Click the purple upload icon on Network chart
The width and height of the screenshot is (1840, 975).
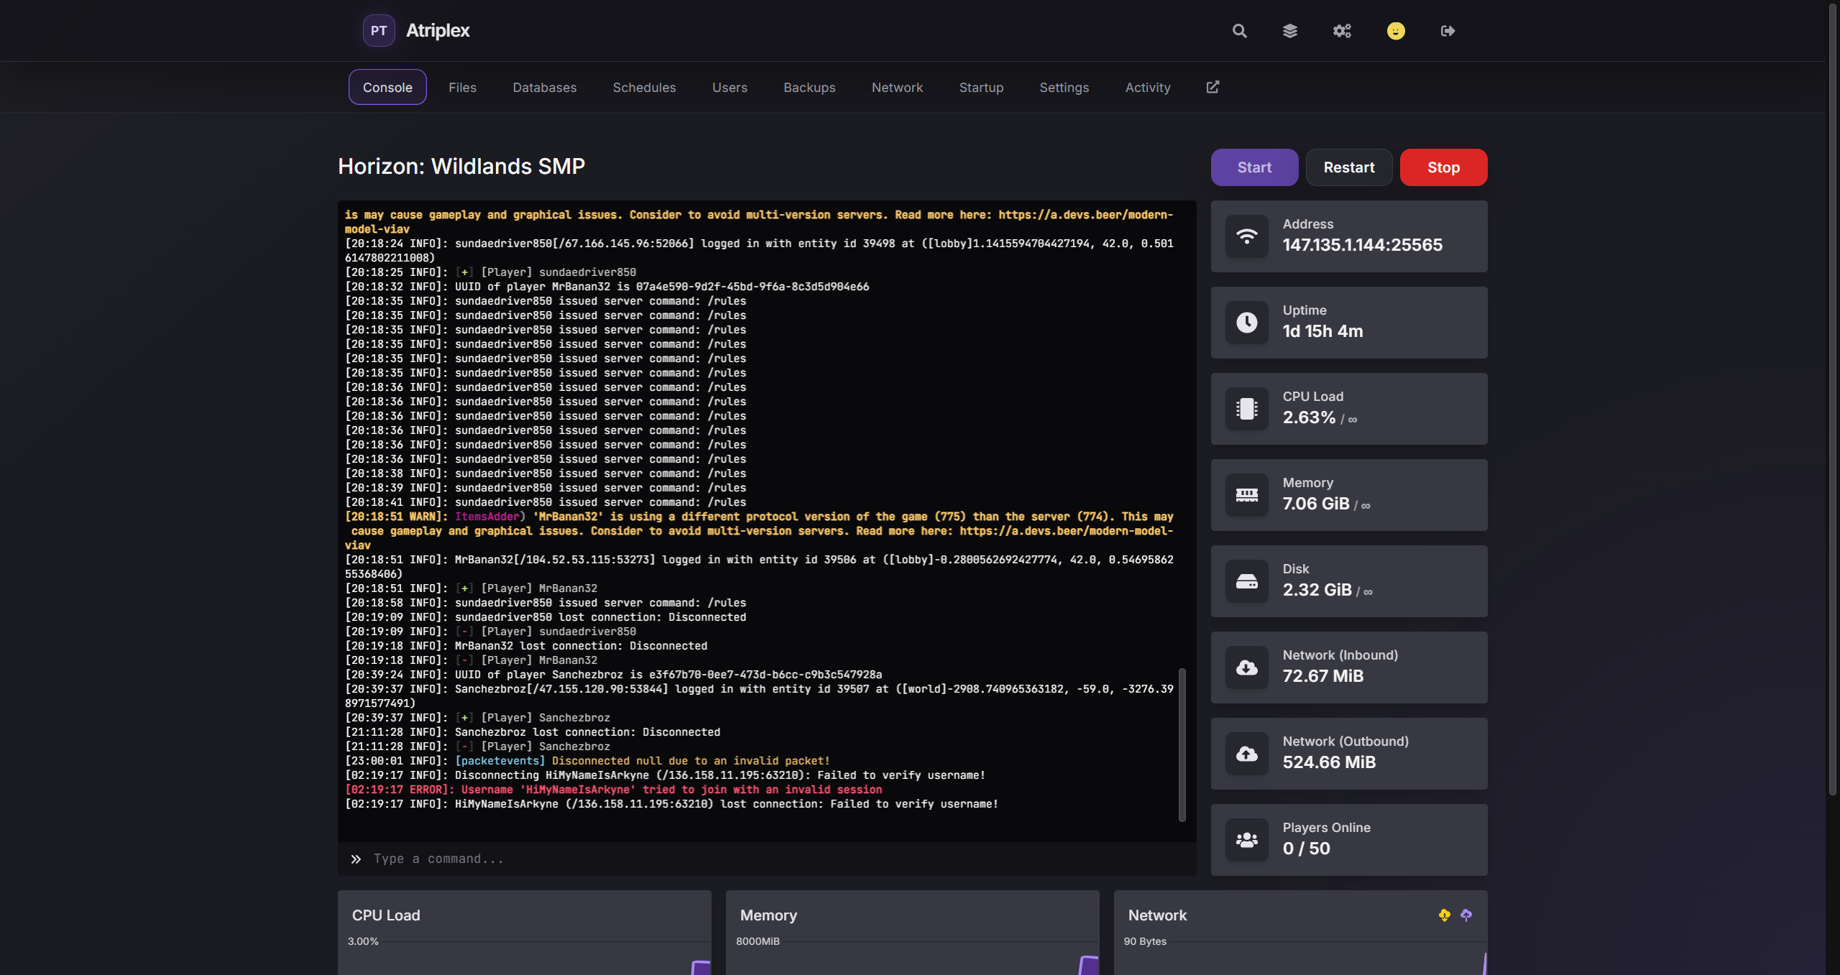tap(1466, 915)
